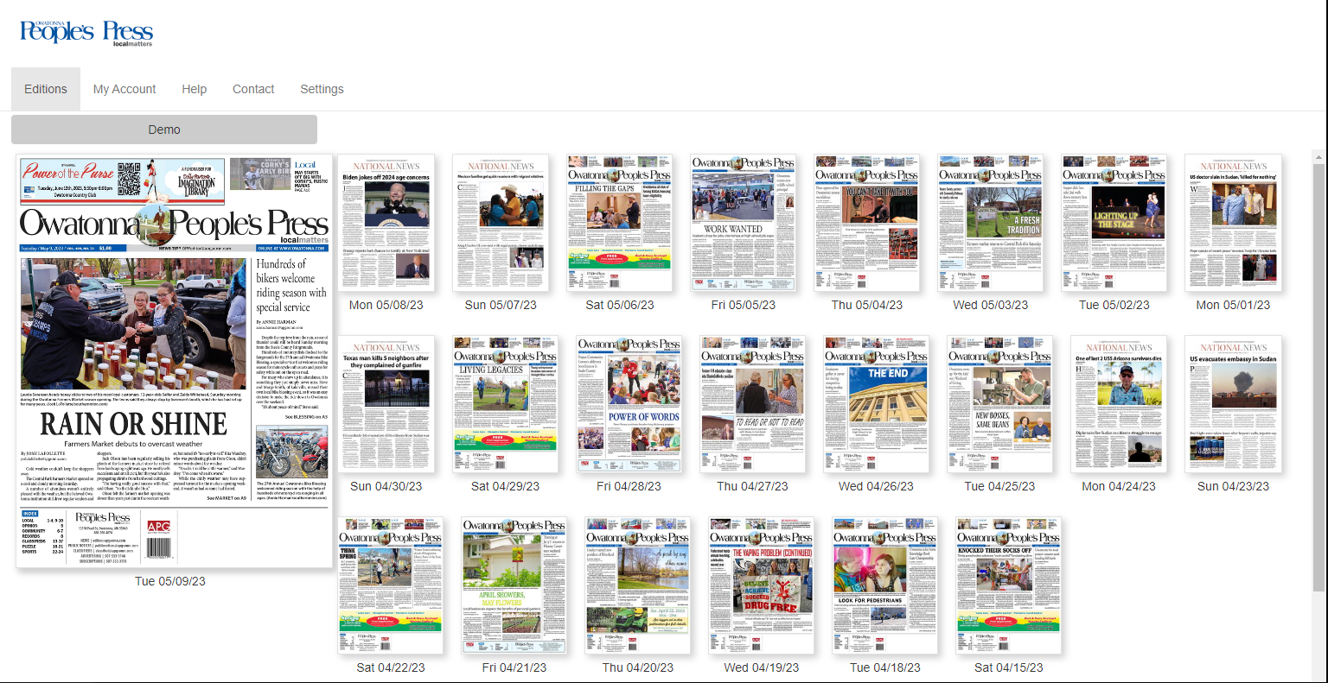1328x683 pixels.
Task: Click the Wed 05/03/23 date label
Action: click(991, 305)
